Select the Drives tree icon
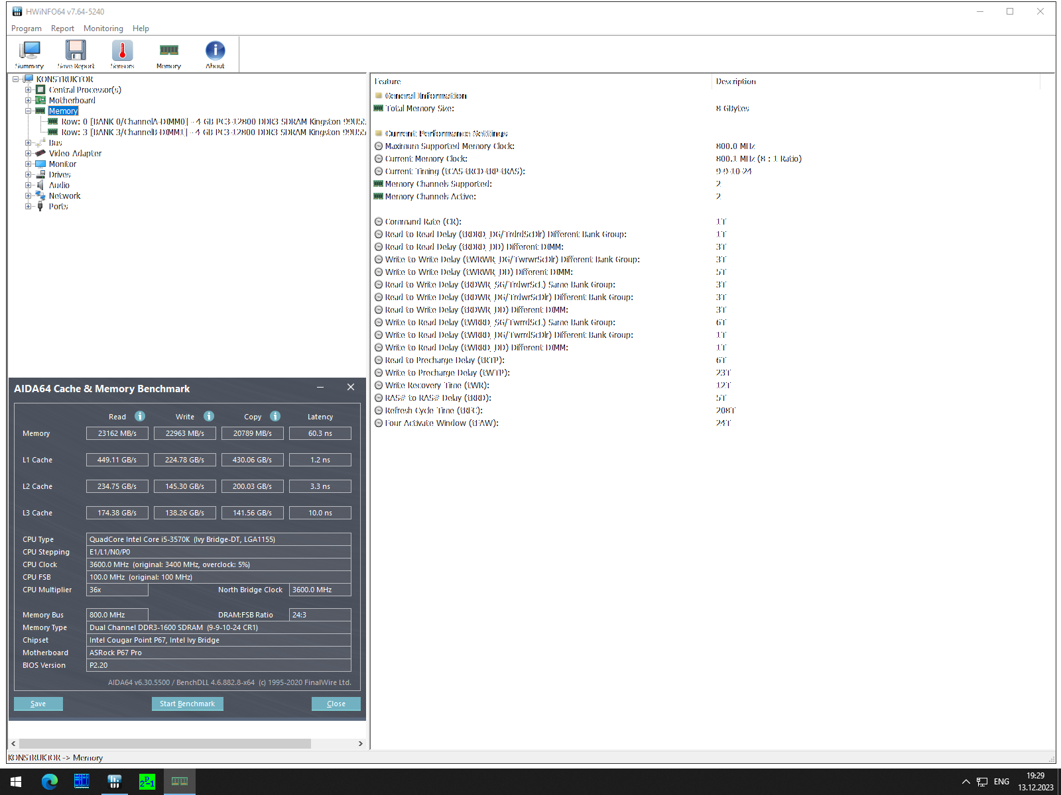The height and width of the screenshot is (795, 1061). click(40, 174)
